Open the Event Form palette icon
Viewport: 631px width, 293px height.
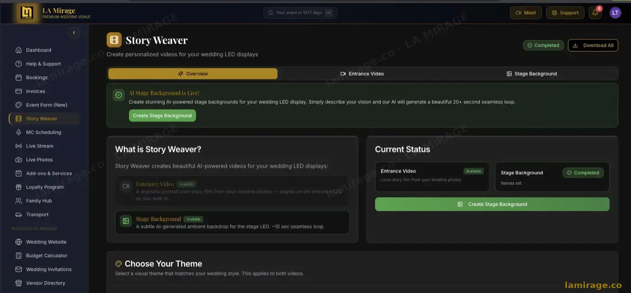click(x=18, y=105)
